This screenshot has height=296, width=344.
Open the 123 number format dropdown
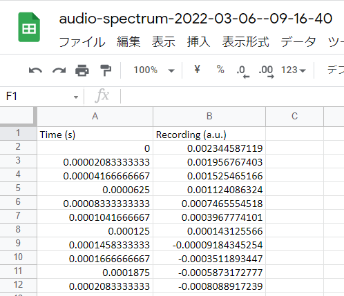point(293,70)
